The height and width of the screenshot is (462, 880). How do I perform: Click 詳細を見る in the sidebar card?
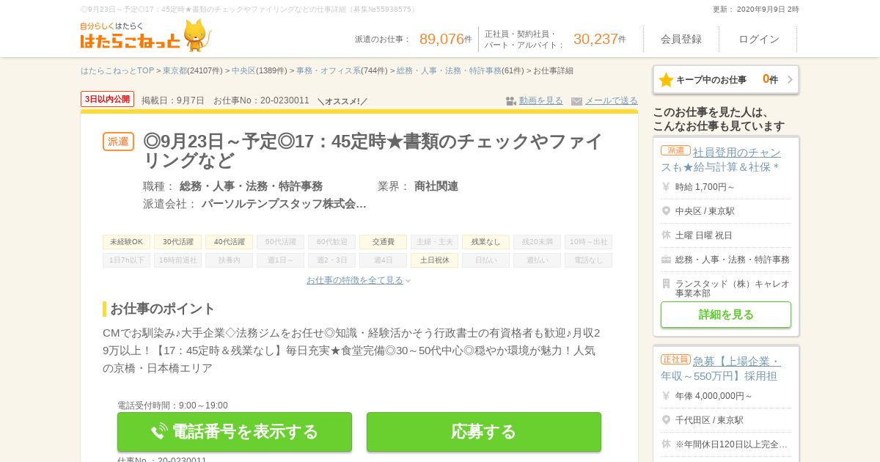click(x=726, y=315)
